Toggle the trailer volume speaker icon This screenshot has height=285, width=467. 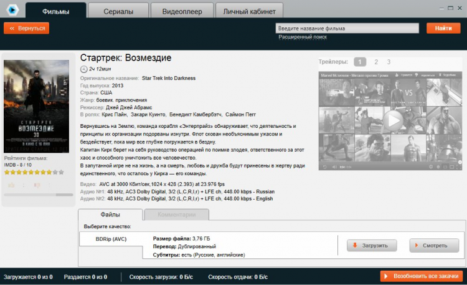coord(334,167)
